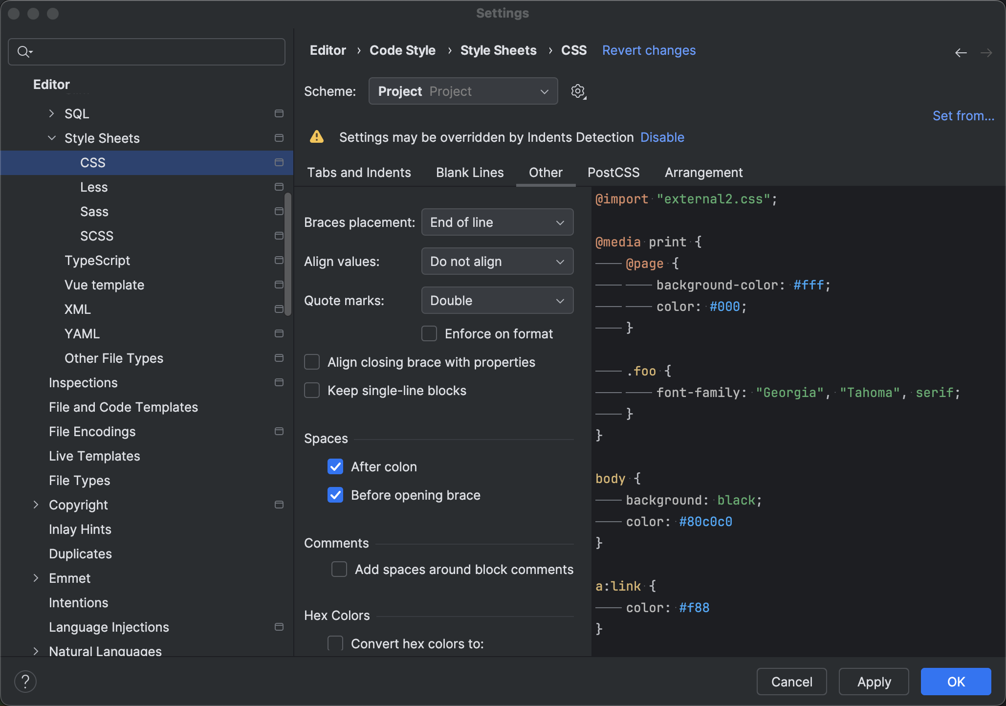Image resolution: width=1006 pixels, height=706 pixels.
Task: Navigate back with the left arrow
Action: (961, 52)
